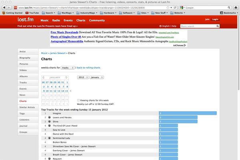Click the Login button
This screenshot has height=160, width=240.
coord(215,19)
